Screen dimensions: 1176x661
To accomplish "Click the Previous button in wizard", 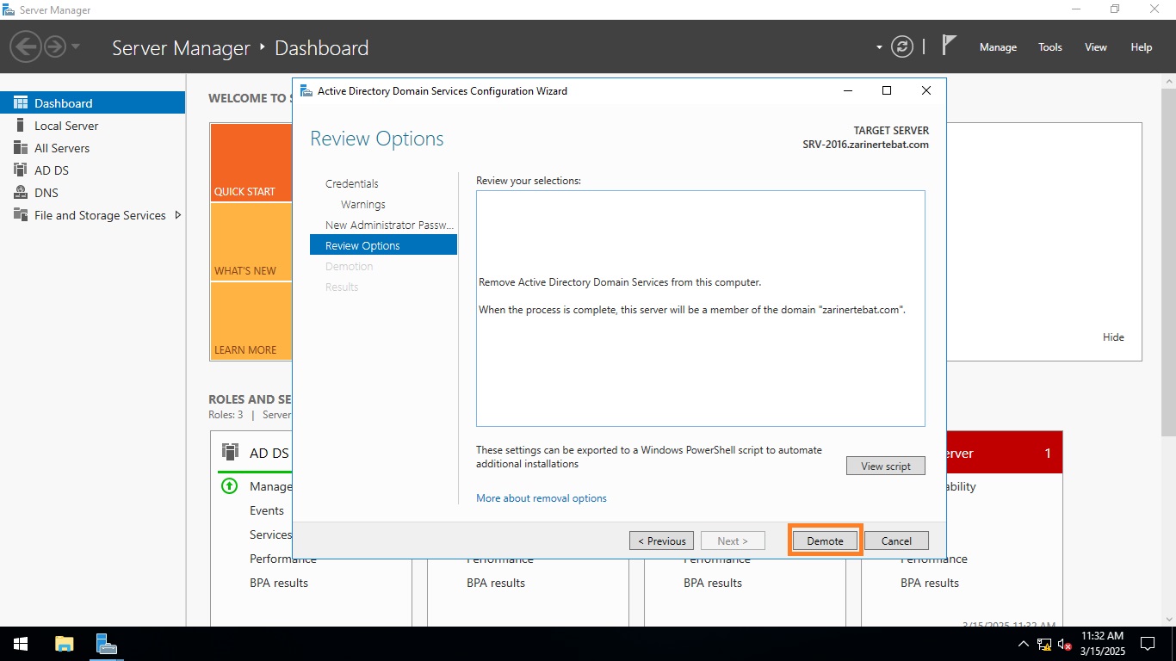I will point(662,541).
